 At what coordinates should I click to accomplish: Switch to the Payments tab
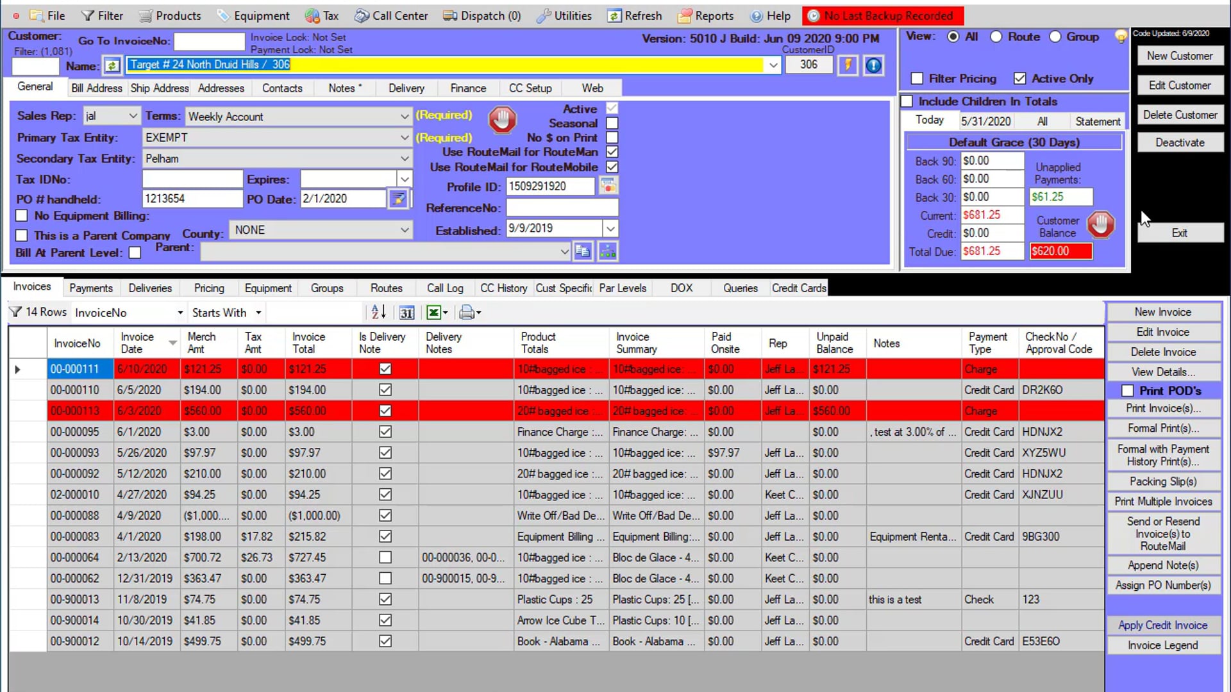[x=91, y=288]
